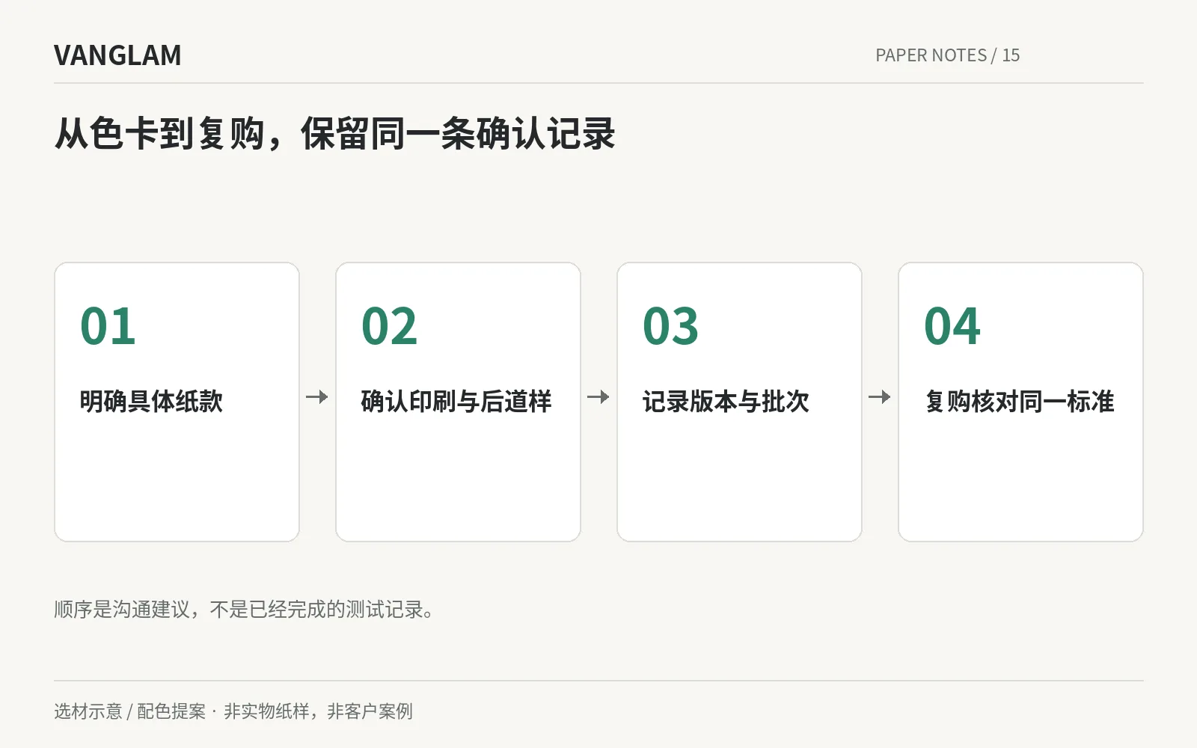Click the note 顺序是沟通建议
Screen dimensions: 1197x748
tap(244, 610)
